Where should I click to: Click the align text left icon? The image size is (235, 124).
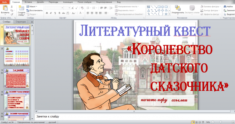[x=88, y=13]
